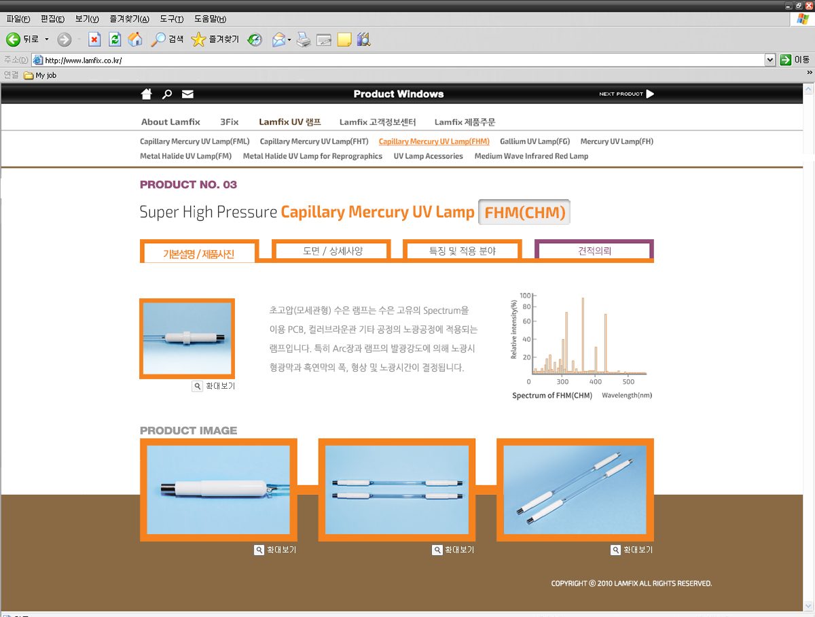Click the browser Stop button icon

click(94, 39)
